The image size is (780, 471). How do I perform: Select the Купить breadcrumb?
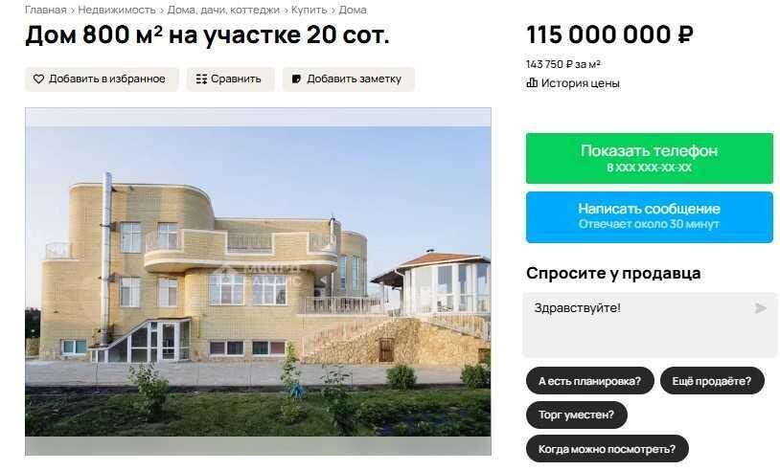(309, 10)
